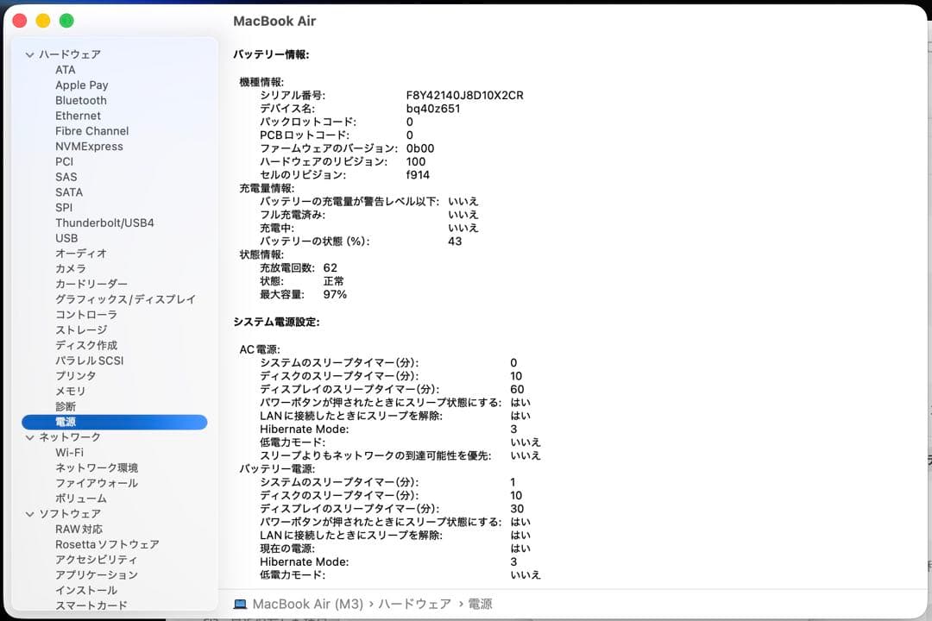Click MacBook Air (M3) in path bar
Viewport: 932px width, 621px height.
tap(307, 605)
